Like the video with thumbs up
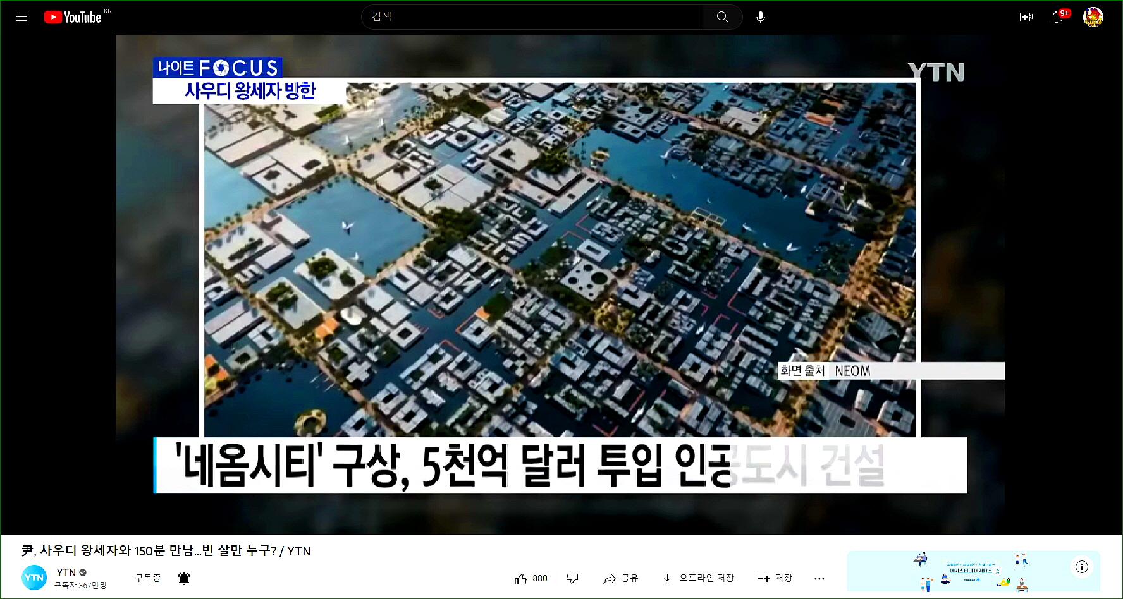1123x599 pixels. [x=520, y=579]
